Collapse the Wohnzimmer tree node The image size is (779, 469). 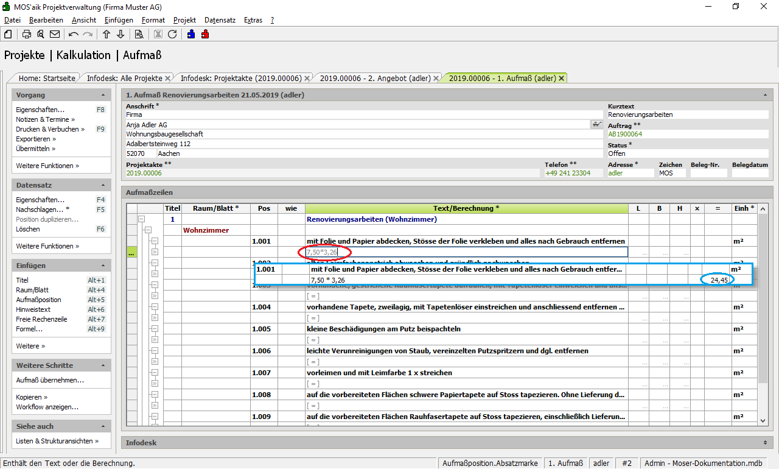(147, 230)
